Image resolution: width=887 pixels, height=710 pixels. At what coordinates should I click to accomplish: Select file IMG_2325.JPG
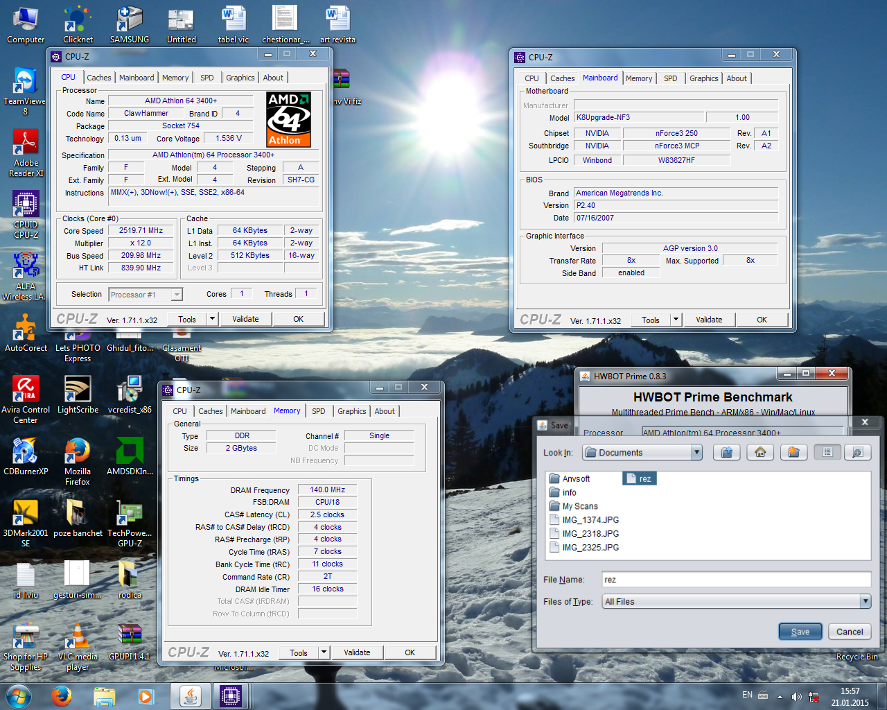583,548
